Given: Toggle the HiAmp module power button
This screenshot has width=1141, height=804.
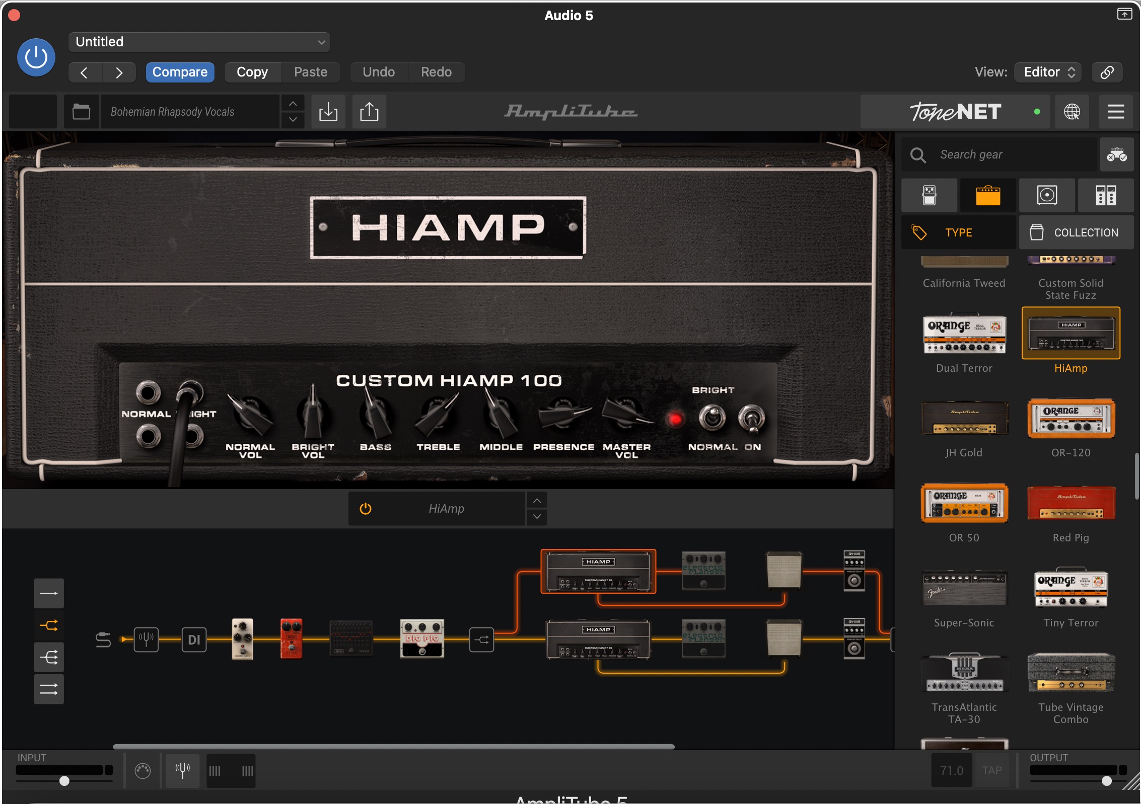Looking at the screenshot, I should click(x=366, y=509).
